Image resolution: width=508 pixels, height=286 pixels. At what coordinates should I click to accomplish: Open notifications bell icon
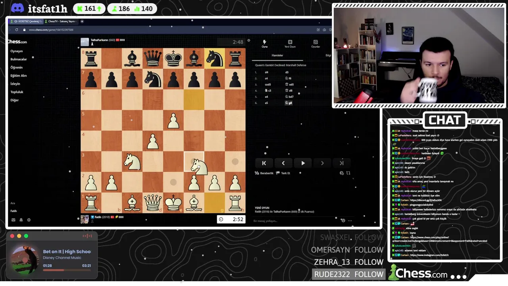(x=21, y=220)
